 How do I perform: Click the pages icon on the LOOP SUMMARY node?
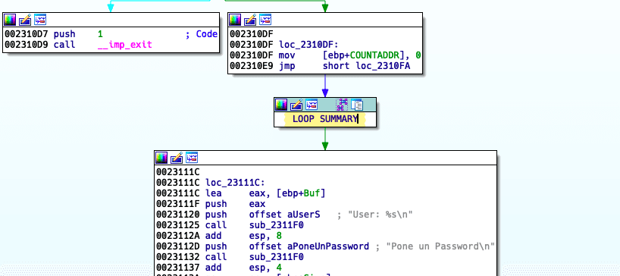coord(357,105)
